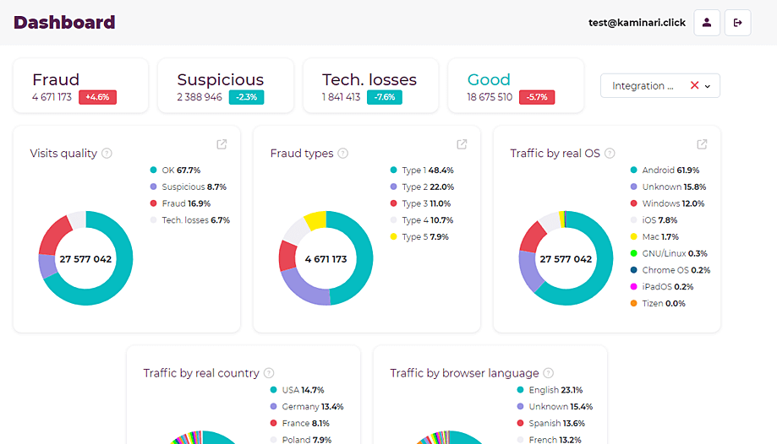This screenshot has height=444, width=777.
Task: Click the Suspicious summary card
Action: pos(225,86)
